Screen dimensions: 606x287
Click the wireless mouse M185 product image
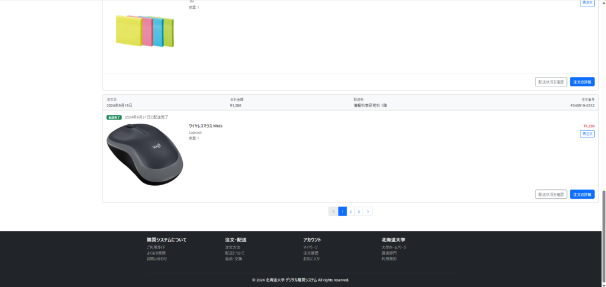pos(145,154)
